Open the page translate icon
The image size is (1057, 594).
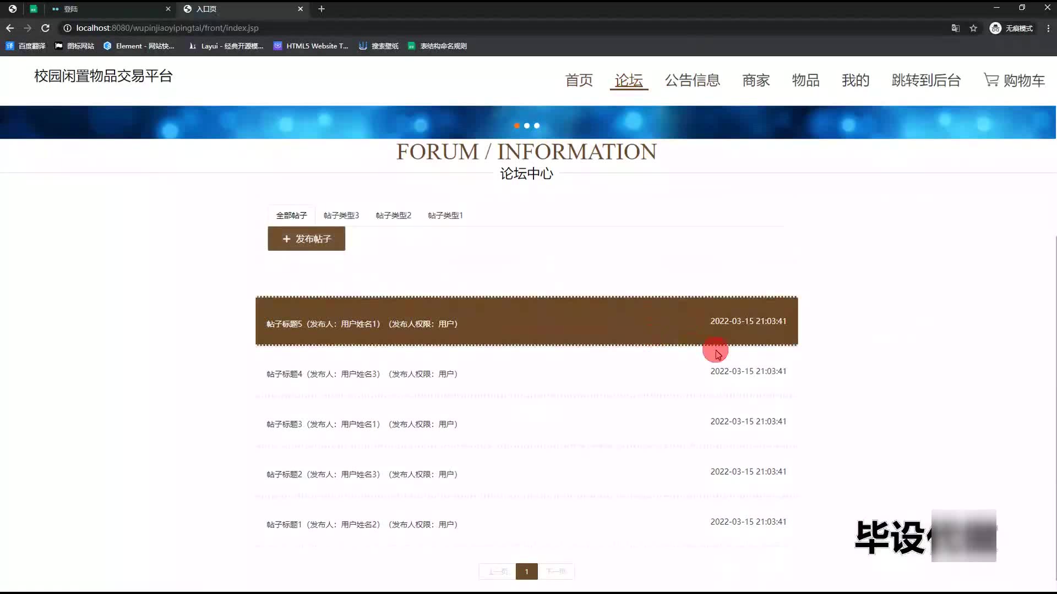click(x=956, y=28)
